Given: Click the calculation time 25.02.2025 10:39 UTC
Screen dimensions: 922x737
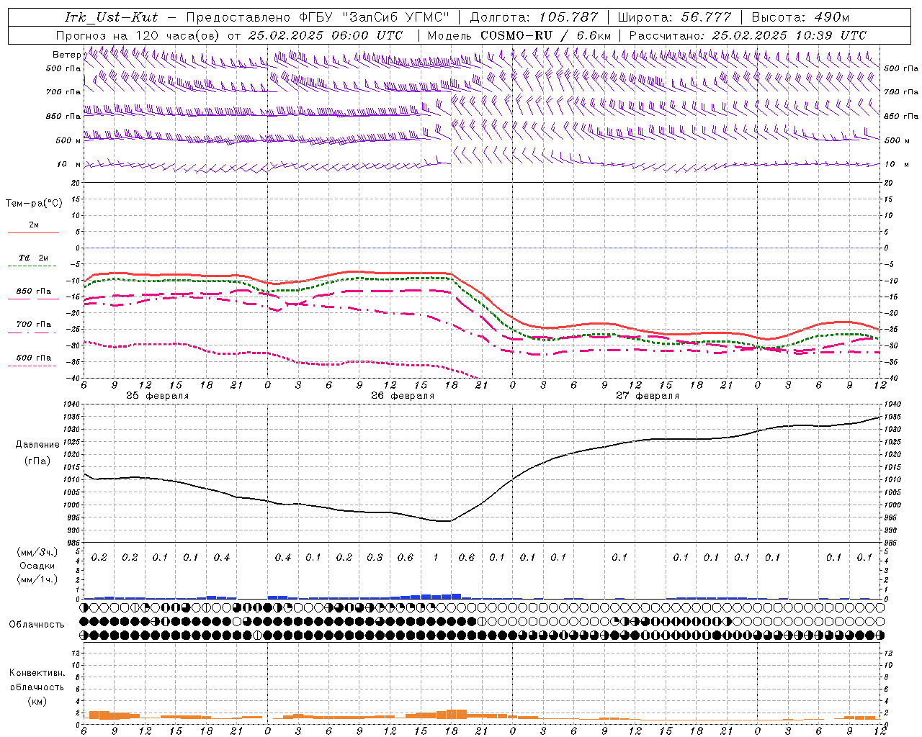Looking at the screenshot, I should [789, 35].
